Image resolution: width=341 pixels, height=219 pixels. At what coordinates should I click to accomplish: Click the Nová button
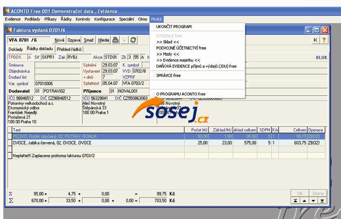[x=59, y=40]
